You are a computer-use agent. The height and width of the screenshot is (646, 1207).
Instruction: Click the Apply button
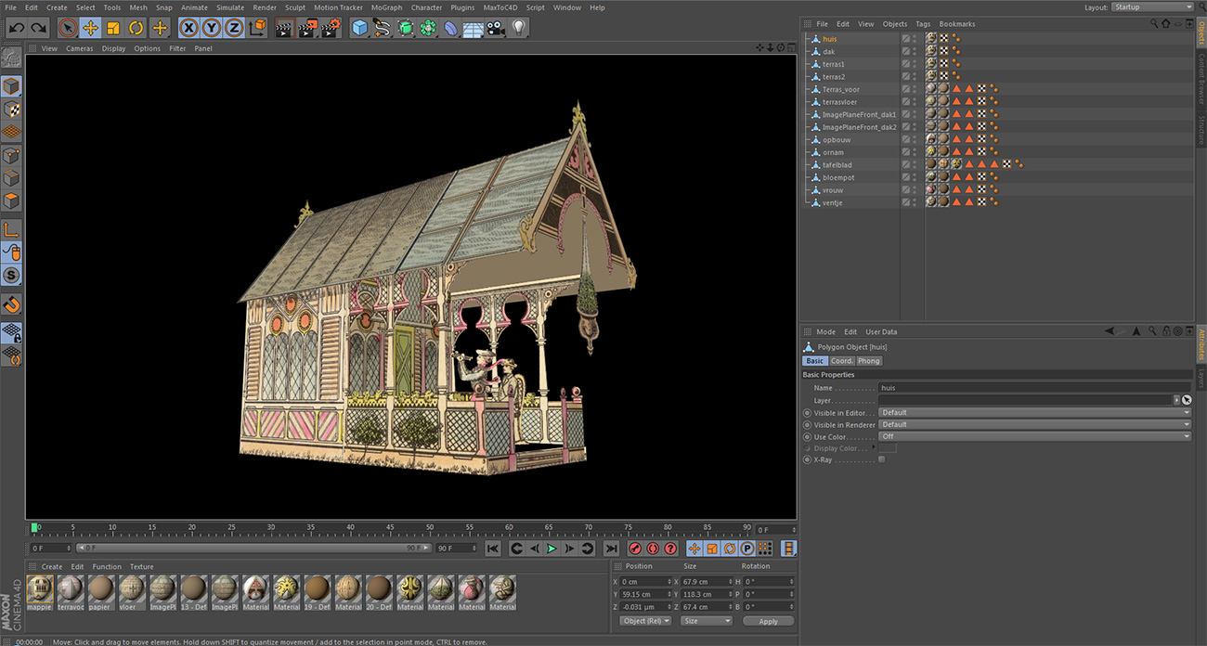click(x=768, y=621)
